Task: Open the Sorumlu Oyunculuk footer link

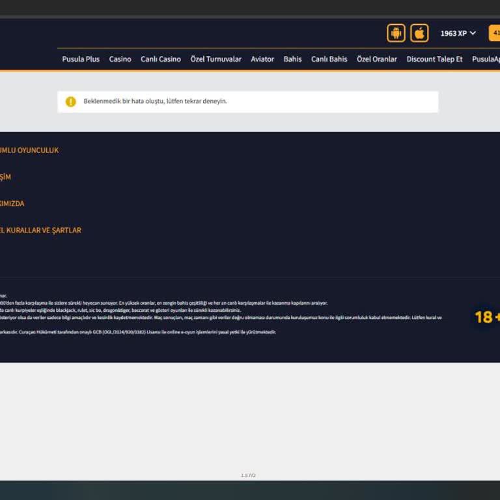Action: point(29,150)
